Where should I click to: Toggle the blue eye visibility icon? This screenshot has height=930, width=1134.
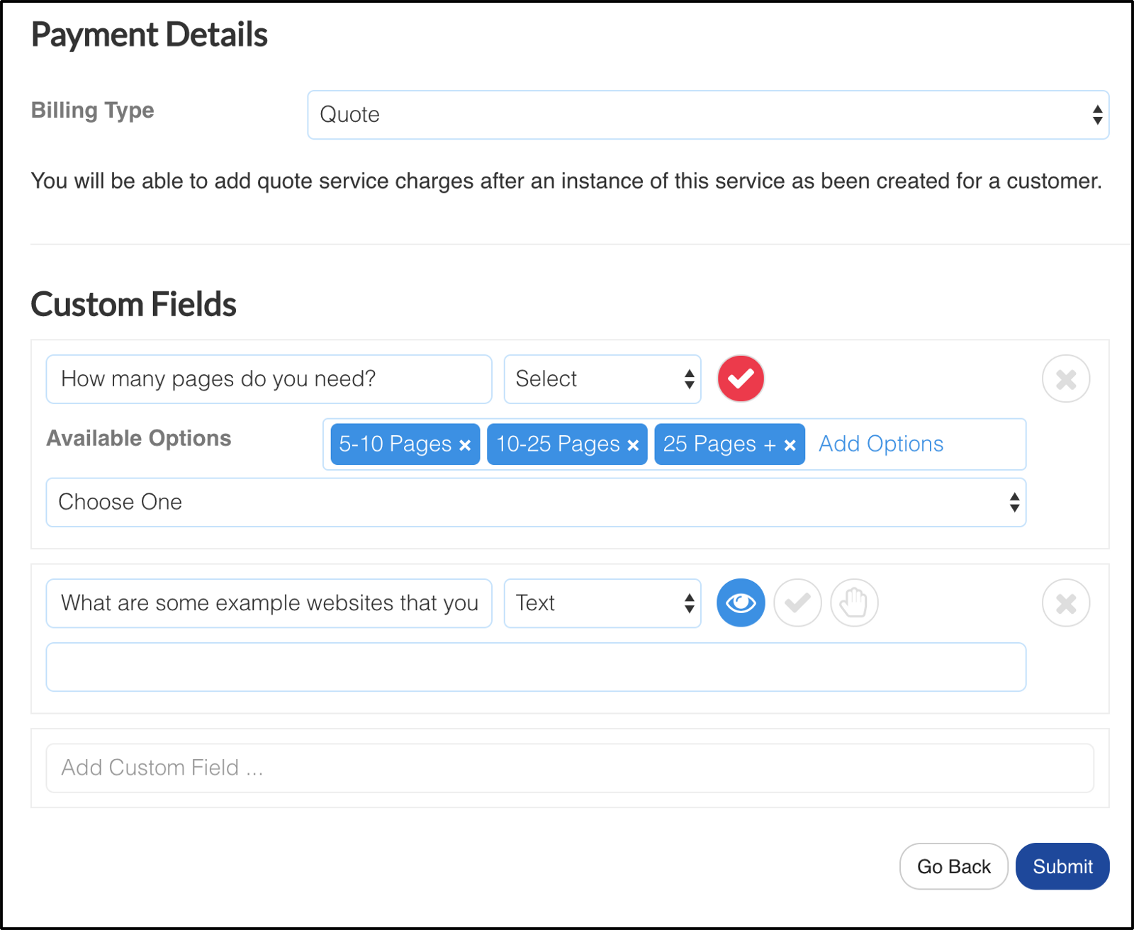click(741, 603)
